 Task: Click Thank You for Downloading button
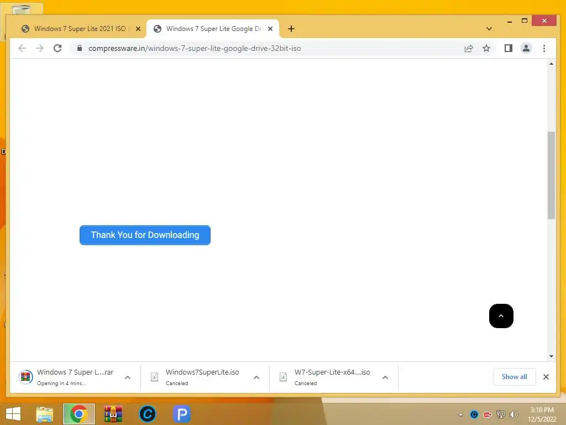point(145,235)
